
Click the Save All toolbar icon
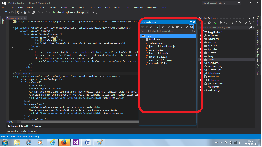pyautogui.click(x=33, y=12)
